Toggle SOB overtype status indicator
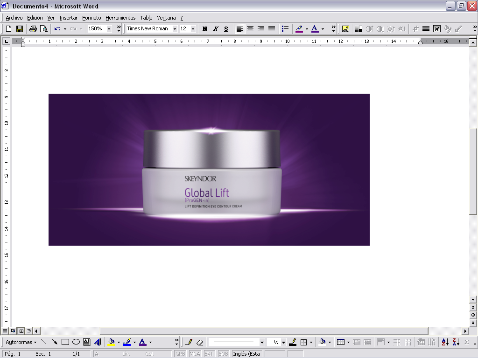478x358 pixels. pyautogui.click(x=223, y=354)
